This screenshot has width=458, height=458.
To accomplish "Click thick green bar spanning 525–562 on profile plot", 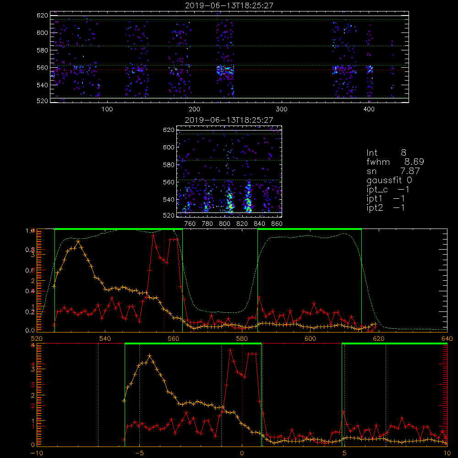I will (x=119, y=229).
